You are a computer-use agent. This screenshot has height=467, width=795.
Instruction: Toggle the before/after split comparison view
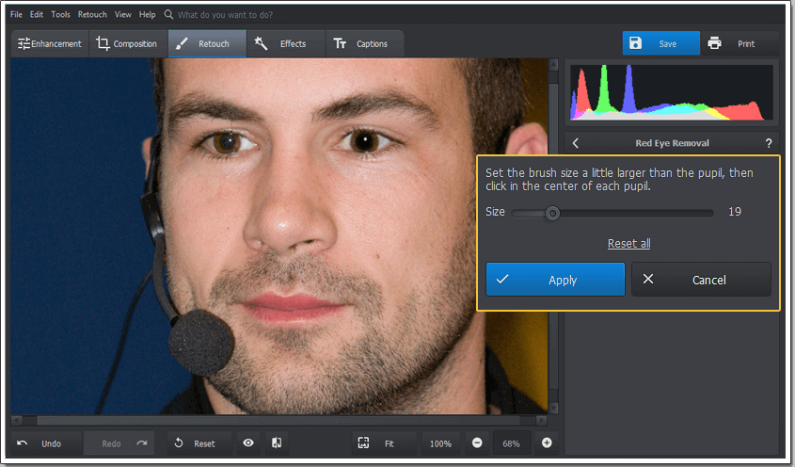[277, 443]
